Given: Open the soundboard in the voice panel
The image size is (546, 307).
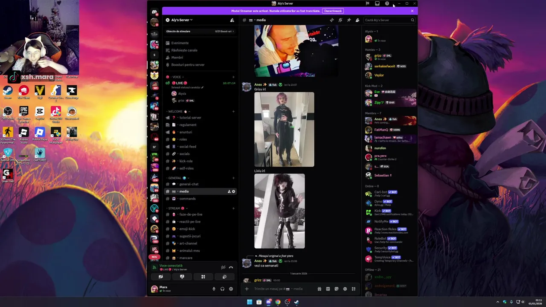Looking at the screenshot, I should click(x=224, y=277).
